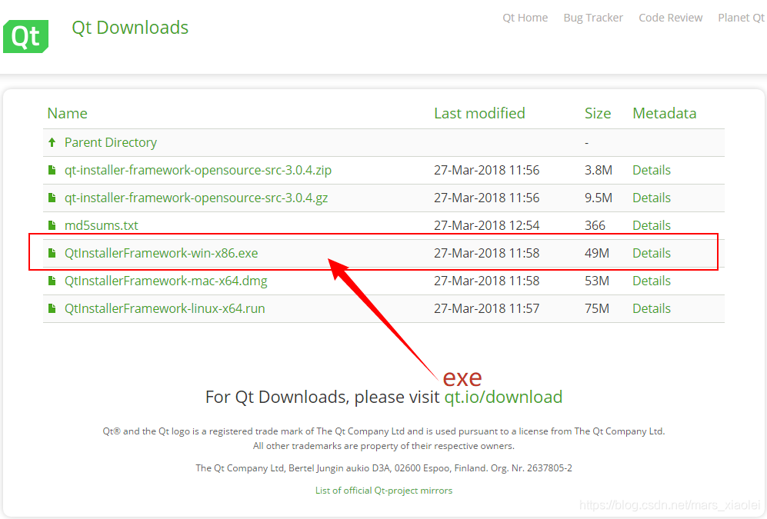
Task: Click file icon beside QtInstallerFramework-linux-x64.run
Action: pos(52,308)
